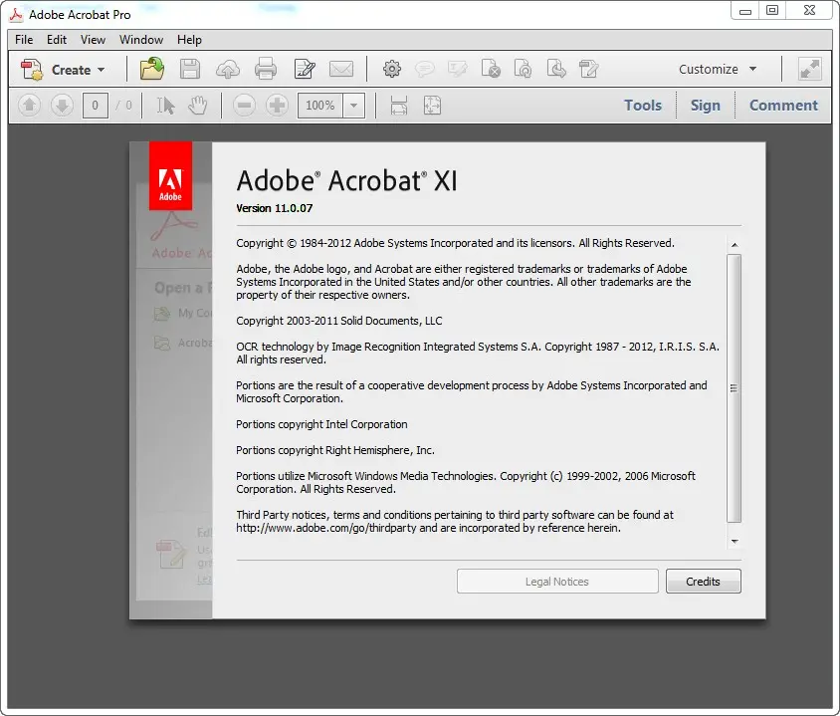Open the Sign pane

pyautogui.click(x=705, y=105)
